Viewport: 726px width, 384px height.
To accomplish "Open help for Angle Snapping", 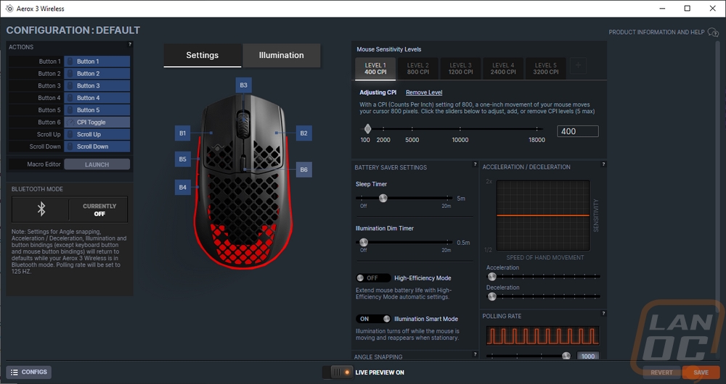I will pos(475,354).
